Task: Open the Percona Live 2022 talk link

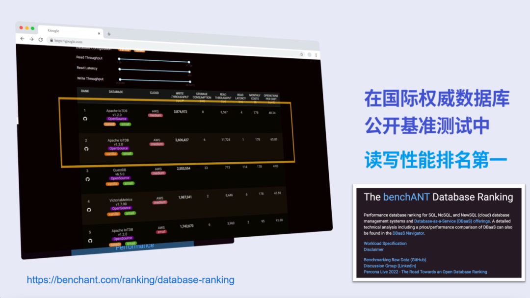Action: click(425, 272)
